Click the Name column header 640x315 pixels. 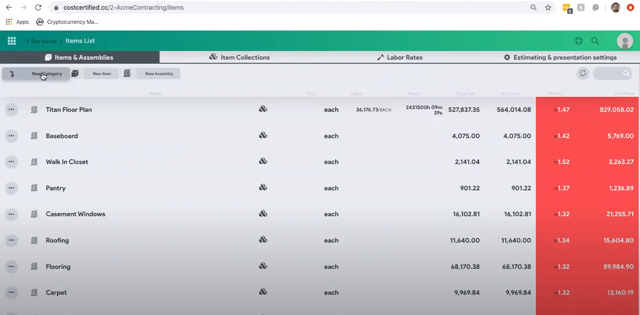[155, 94]
